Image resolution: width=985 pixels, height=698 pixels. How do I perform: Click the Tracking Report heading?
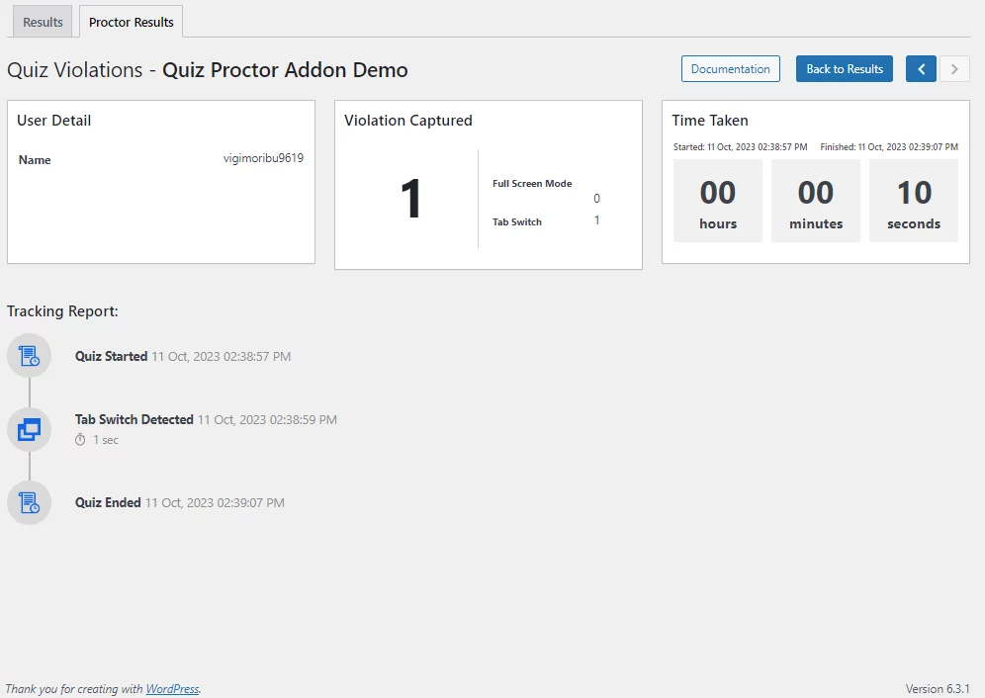click(x=62, y=311)
